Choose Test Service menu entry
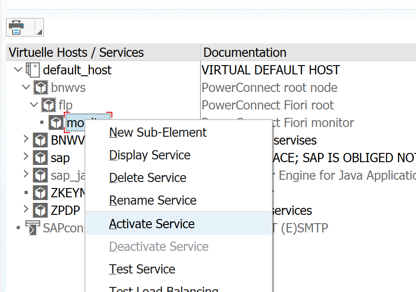This screenshot has width=416, height=292. [142, 269]
